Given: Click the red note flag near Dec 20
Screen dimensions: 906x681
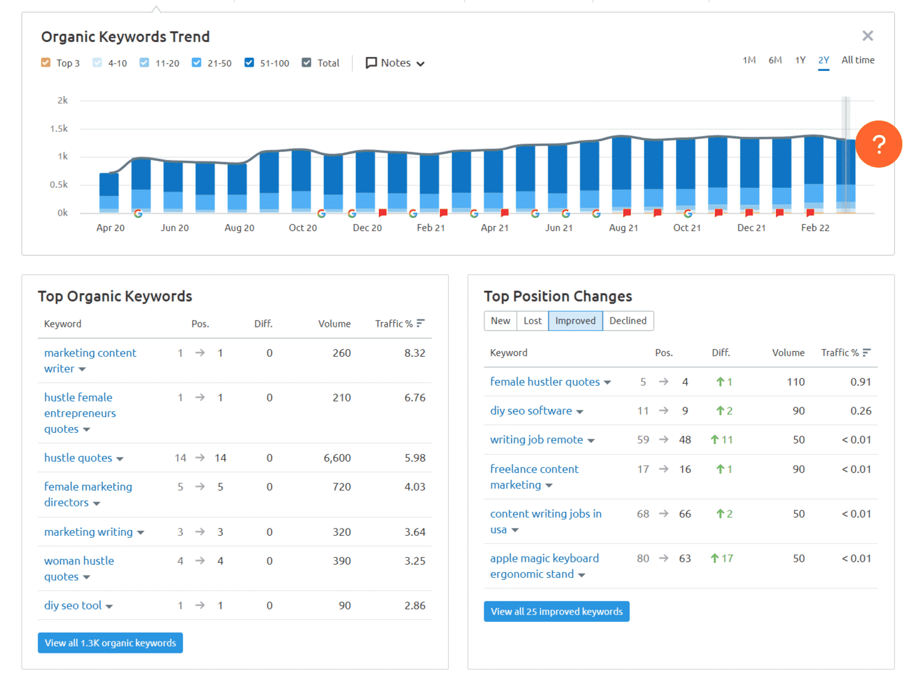Looking at the screenshot, I should tap(382, 213).
